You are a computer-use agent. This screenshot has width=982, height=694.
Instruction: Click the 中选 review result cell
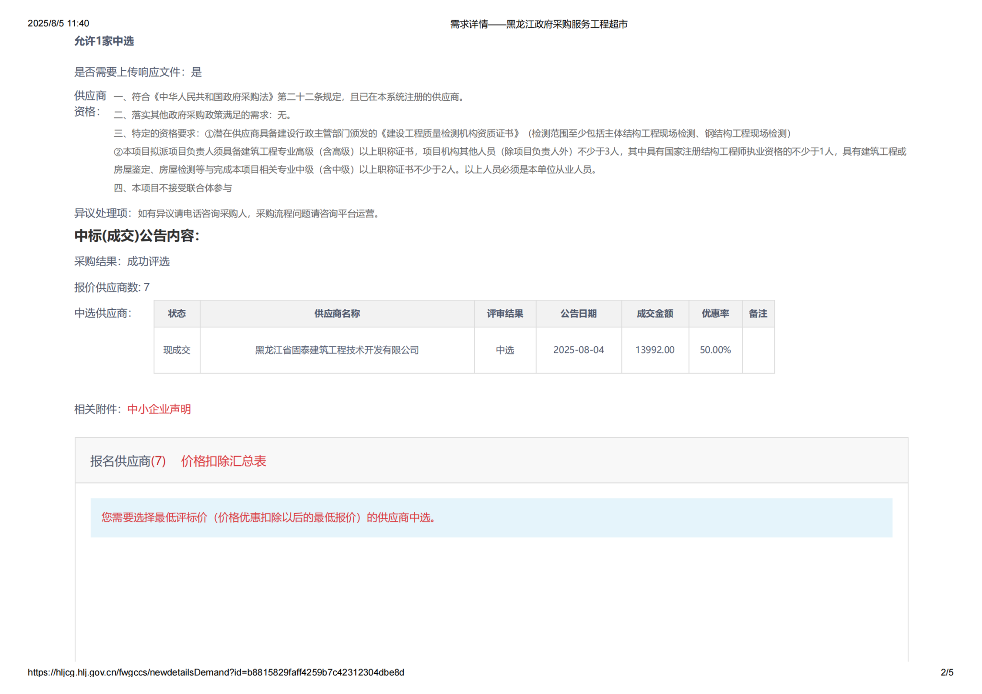coord(504,350)
